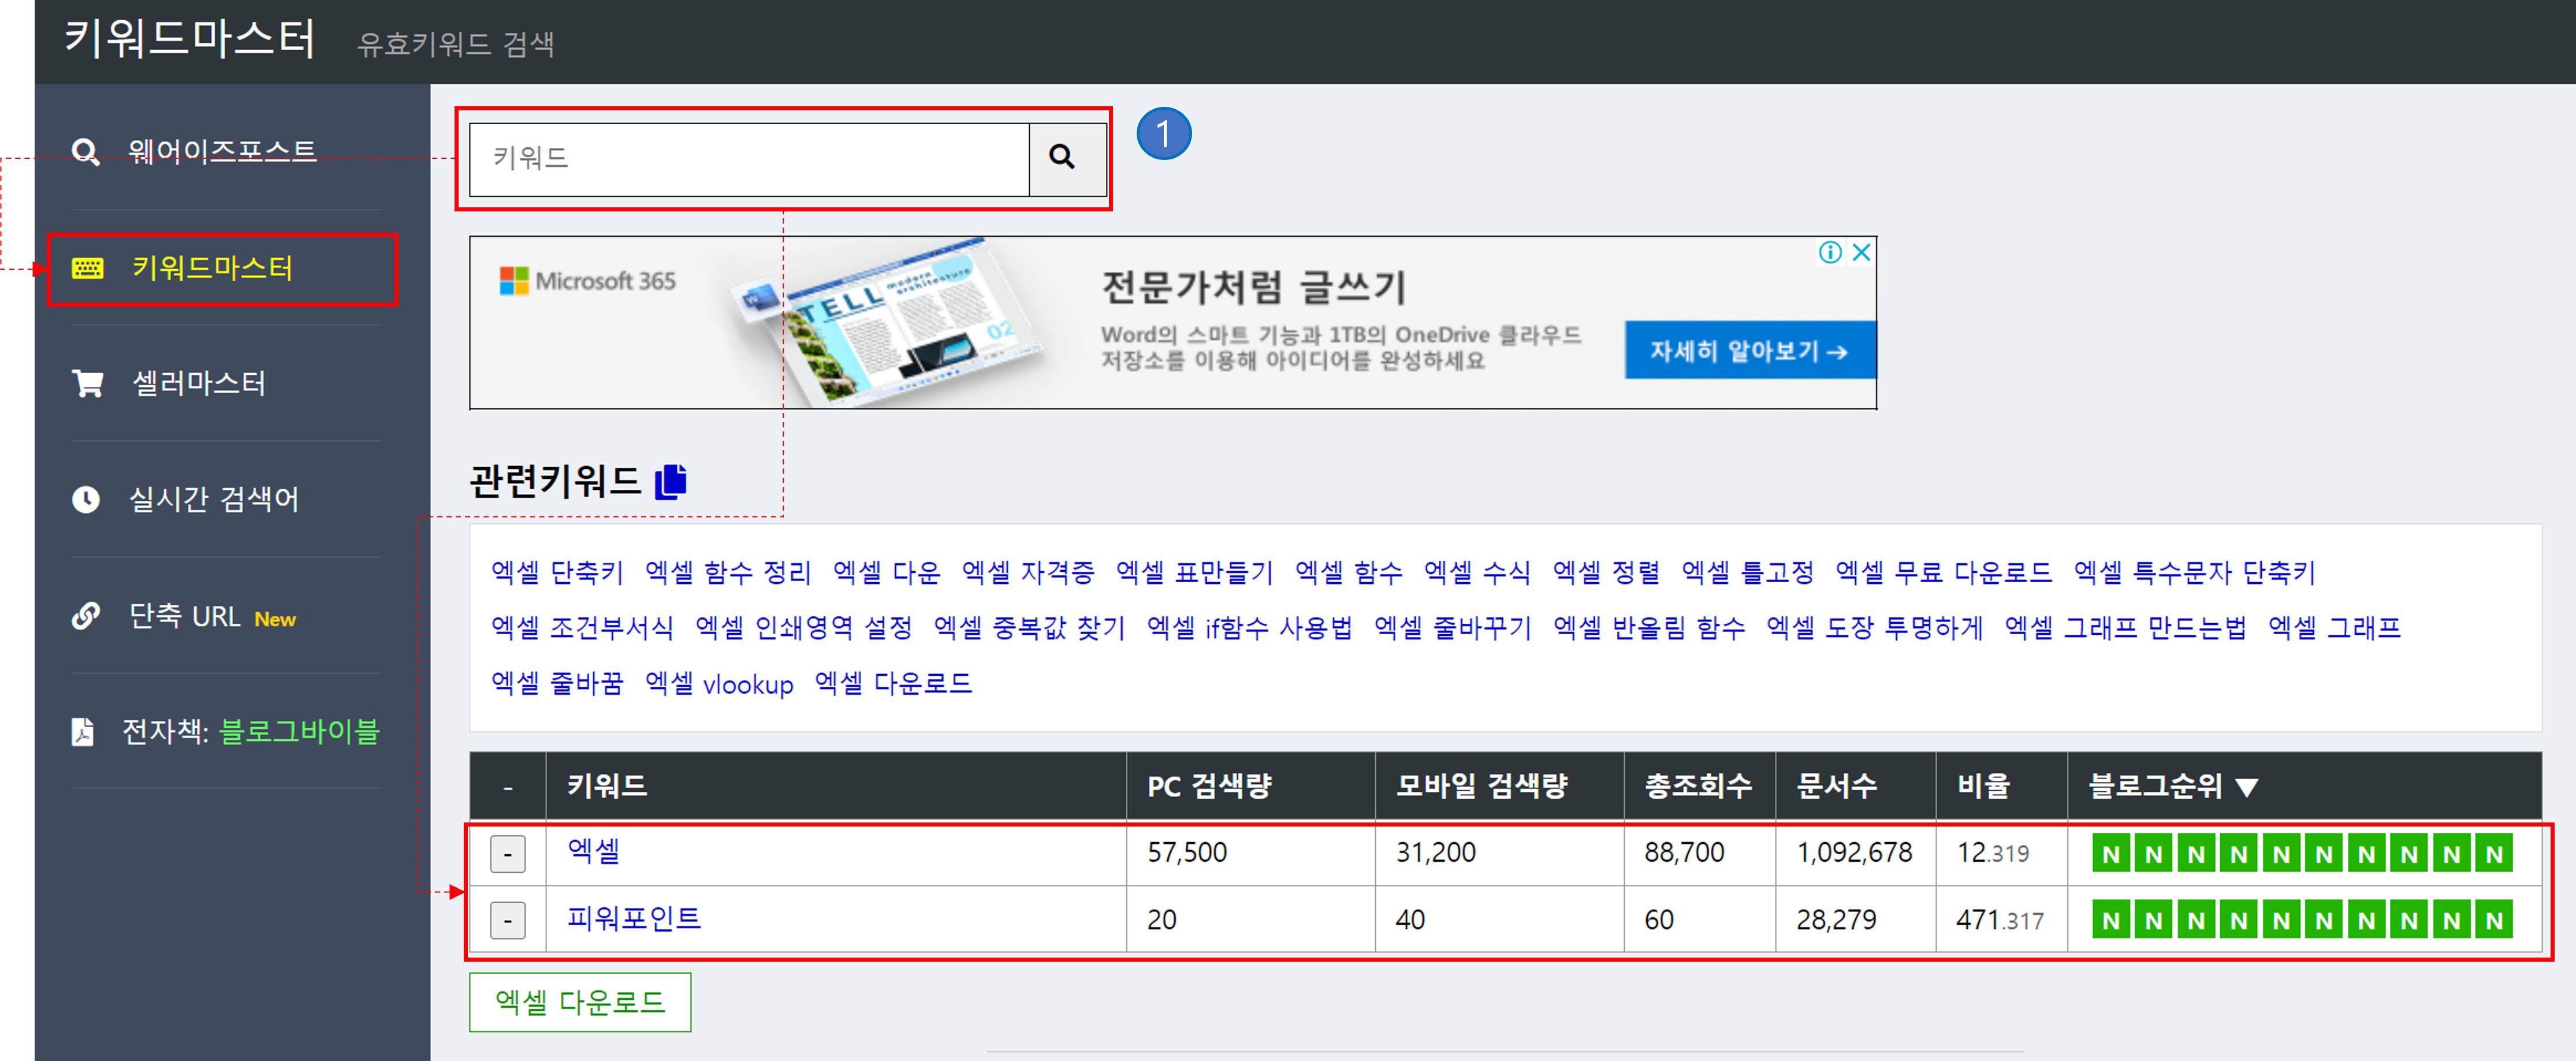Open 웨어이즈포스트 in the sidebar
The image size is (2576, 1061).
222,150
